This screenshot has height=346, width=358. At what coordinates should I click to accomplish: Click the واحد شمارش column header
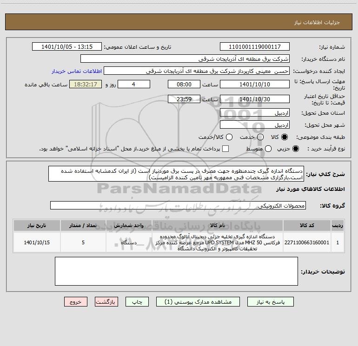(129, 225)
